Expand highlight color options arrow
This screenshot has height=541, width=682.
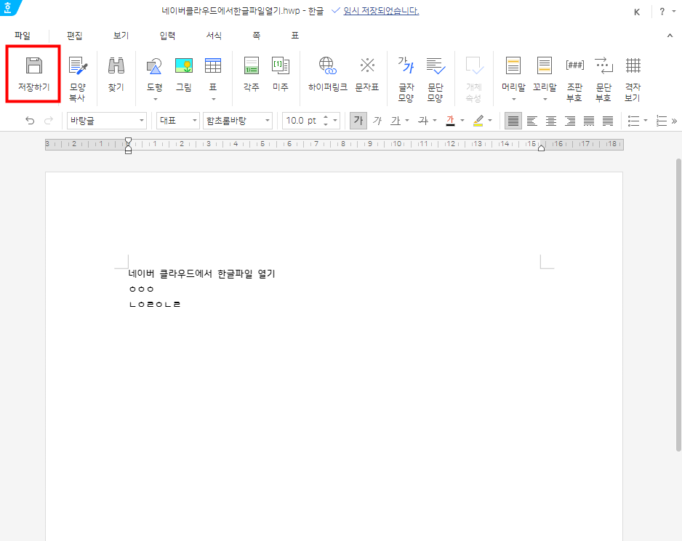490,121
